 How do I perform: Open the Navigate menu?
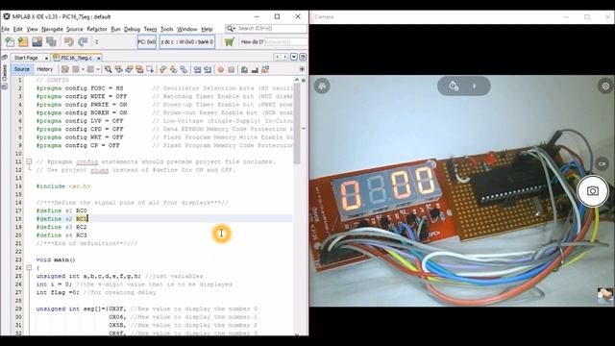pyautogui.click(x=52, y=29)
